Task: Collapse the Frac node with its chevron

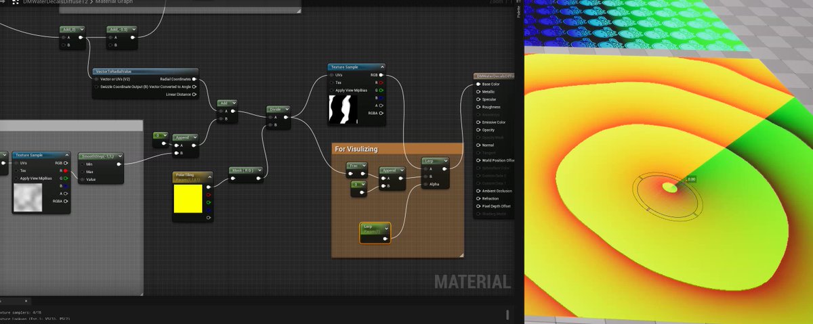Action: (x=363, y=165)
